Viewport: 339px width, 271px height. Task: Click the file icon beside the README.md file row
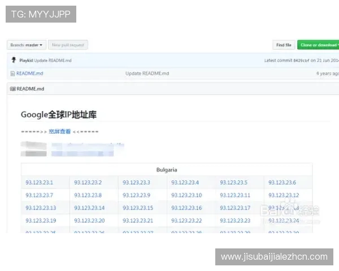pos(12,74)
